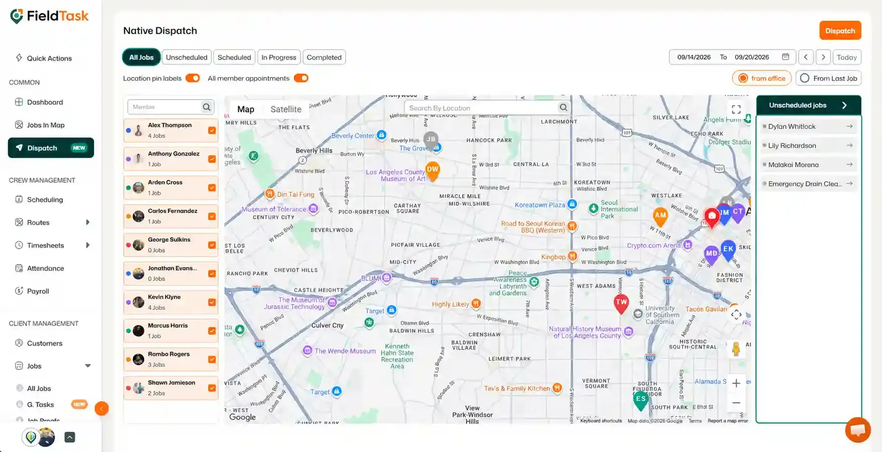Click the TW red map pin
Image resolution: width=882 pixels, height=452 pixels.
point(621,304)
